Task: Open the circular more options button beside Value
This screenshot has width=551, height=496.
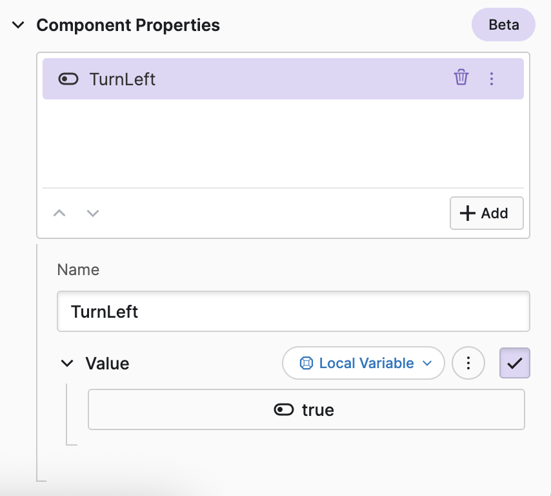Action: click(x=468, y=363)
